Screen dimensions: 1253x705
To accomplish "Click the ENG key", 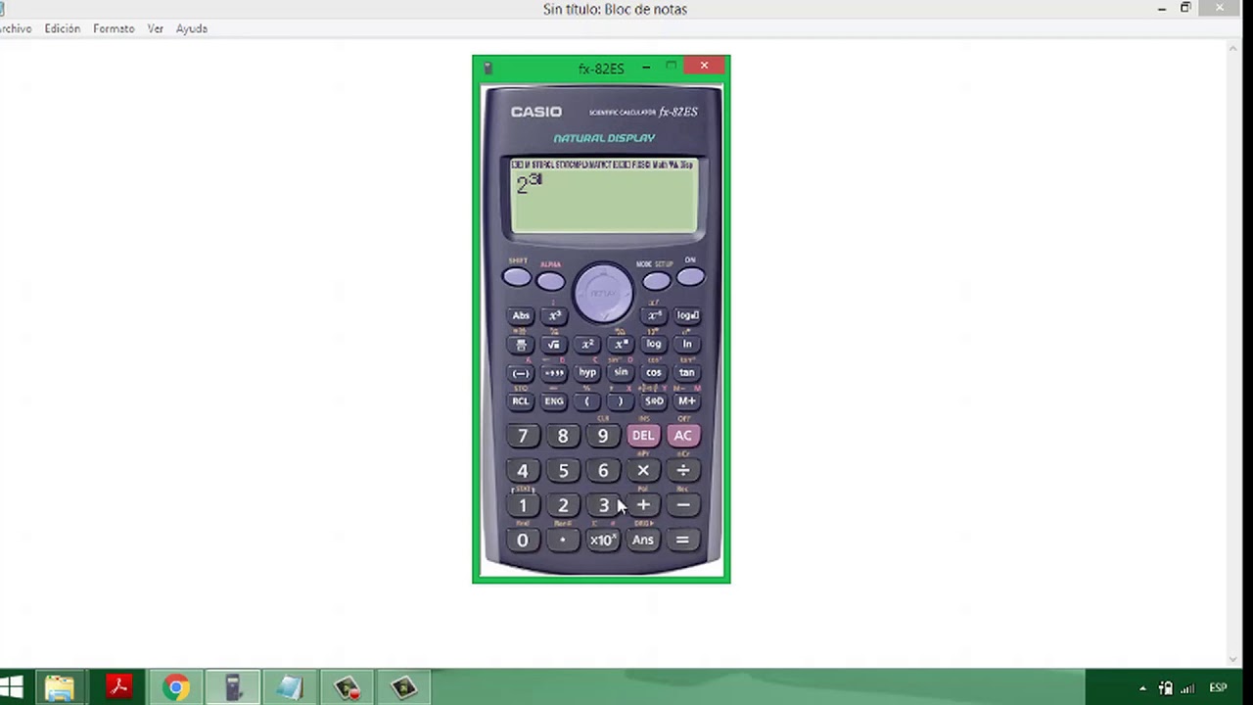I will click(x=554, y=401).
